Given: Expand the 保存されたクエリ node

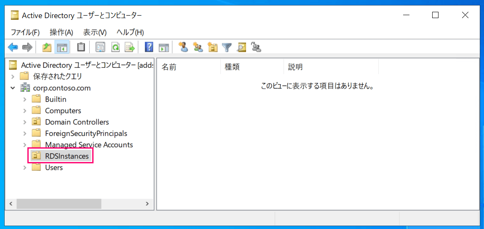Looking at the screenshot, I should [13, 76].
